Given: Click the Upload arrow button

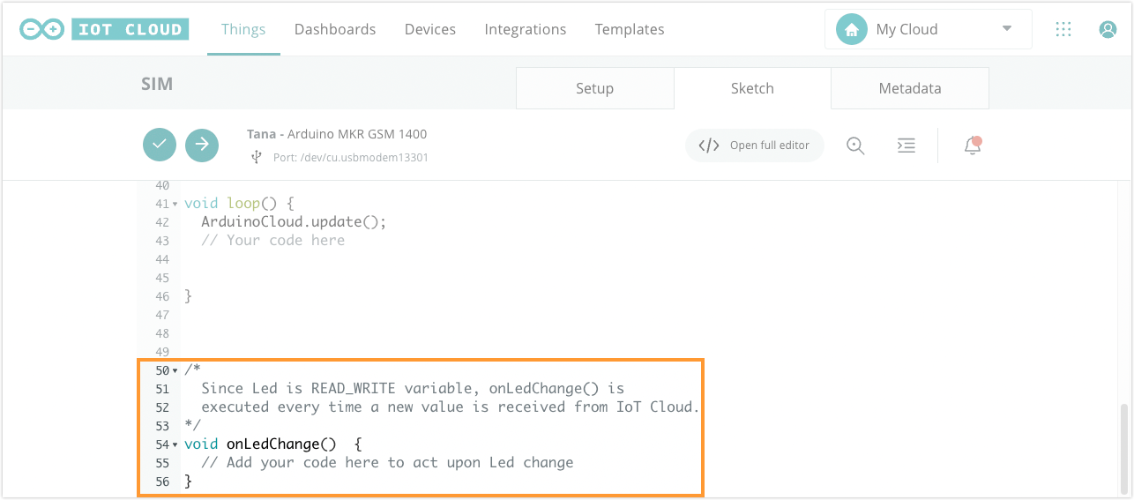Looking at the screenshot, I should [202, 145].
